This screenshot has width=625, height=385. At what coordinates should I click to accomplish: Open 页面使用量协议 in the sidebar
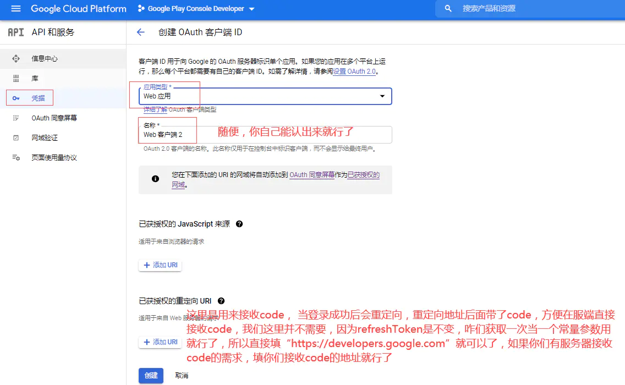tap(63, 157)
